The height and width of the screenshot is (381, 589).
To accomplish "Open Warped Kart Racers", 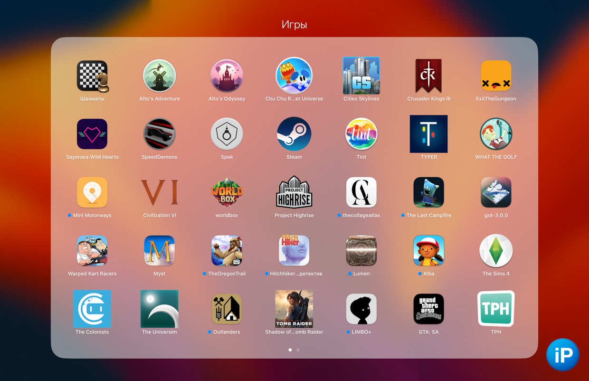I will point(92,251).
